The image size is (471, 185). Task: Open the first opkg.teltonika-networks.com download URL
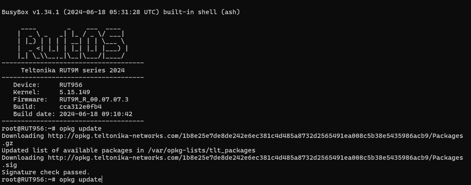[x=255, y=136]
